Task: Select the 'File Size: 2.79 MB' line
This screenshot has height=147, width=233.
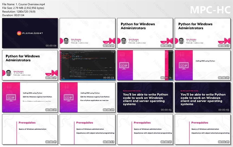Action: pyautogui.click(x=23, y=8)
